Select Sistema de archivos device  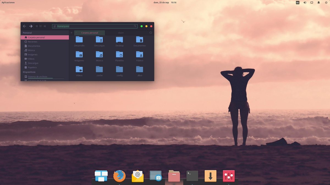(45, 77)
